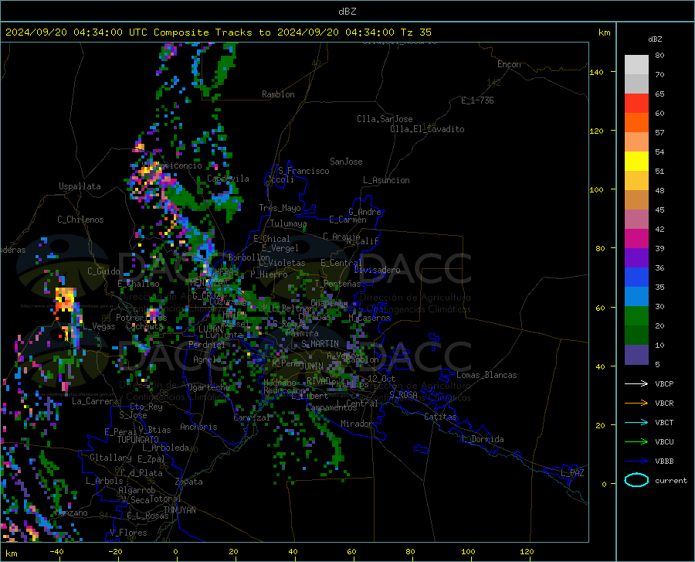Click the Ugarteche label
This screenshot has height=562, width=695.
[208, 387]
